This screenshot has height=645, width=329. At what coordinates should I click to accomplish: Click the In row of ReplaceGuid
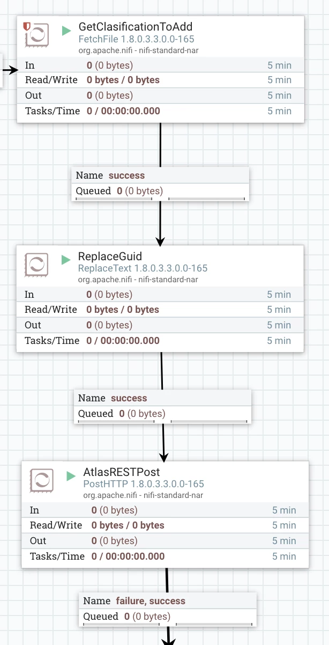(x=160, y=295)
